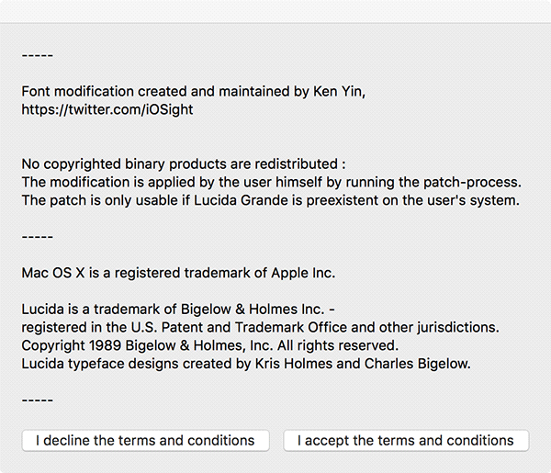
Task: Click the "patch is only usable" sentence
Action: point(271,200)
